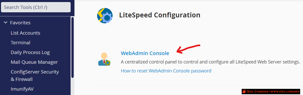Launch Terminal from the sidebar
This screenshot has width=303, height=95.
[x=21, y=43]
